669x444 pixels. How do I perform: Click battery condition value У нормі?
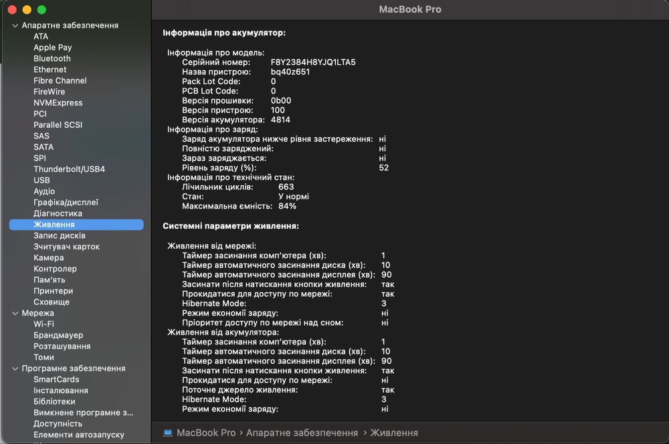tap(294, 197)
